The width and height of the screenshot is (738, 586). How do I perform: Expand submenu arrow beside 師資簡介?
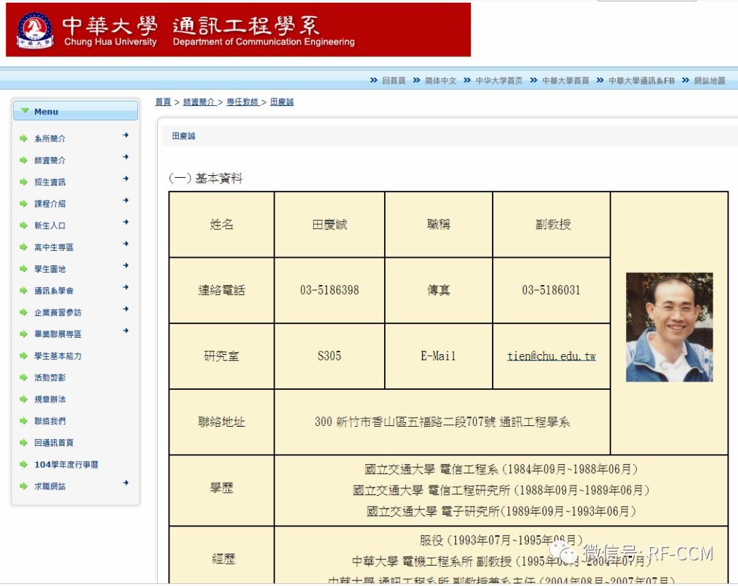(126, 157)
